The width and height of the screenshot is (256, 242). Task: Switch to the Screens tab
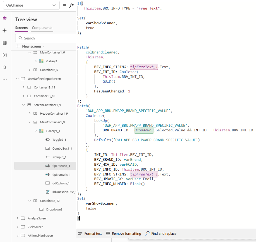tap(21, 28)
